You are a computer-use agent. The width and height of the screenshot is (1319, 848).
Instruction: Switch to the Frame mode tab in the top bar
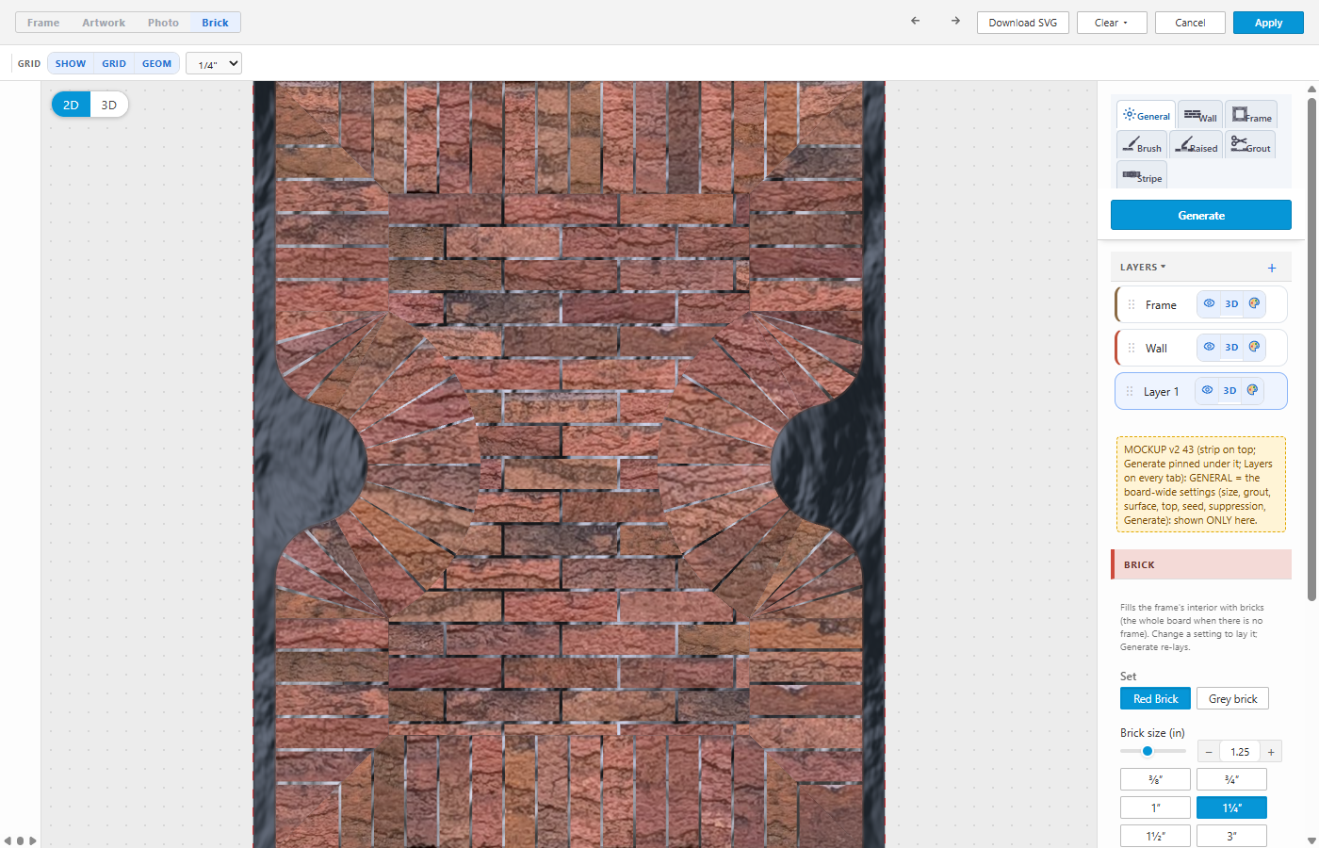point(43,23)
